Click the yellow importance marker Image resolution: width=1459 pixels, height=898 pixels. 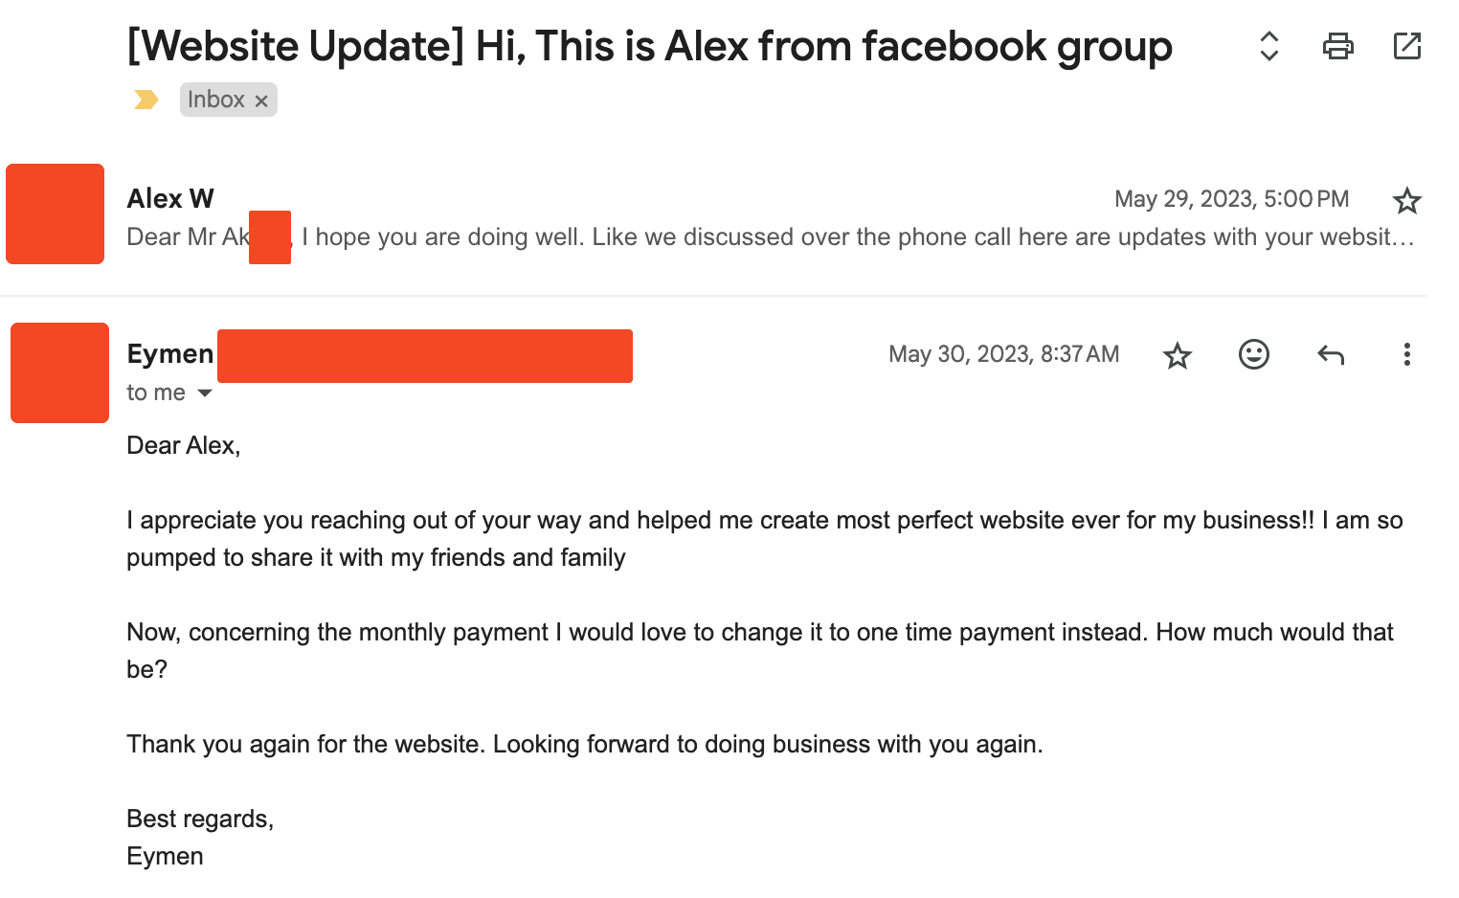pyautogui.click(x=146, y=100)
